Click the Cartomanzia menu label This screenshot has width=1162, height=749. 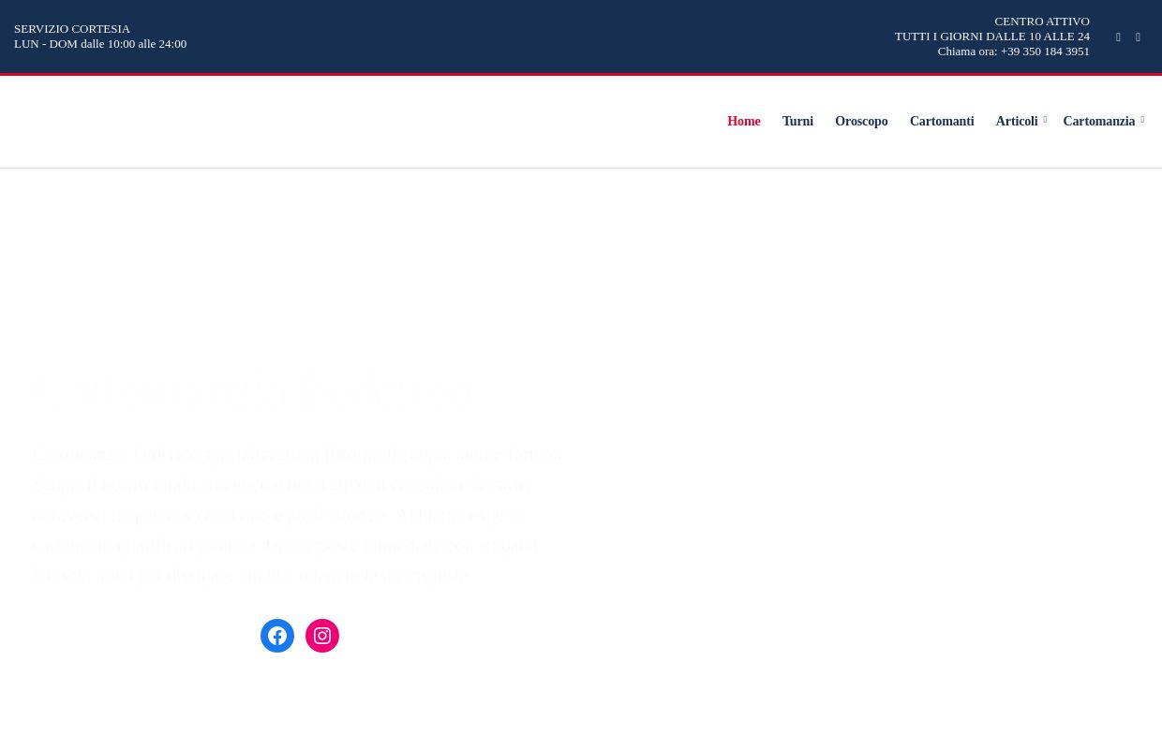[1098, 122]
